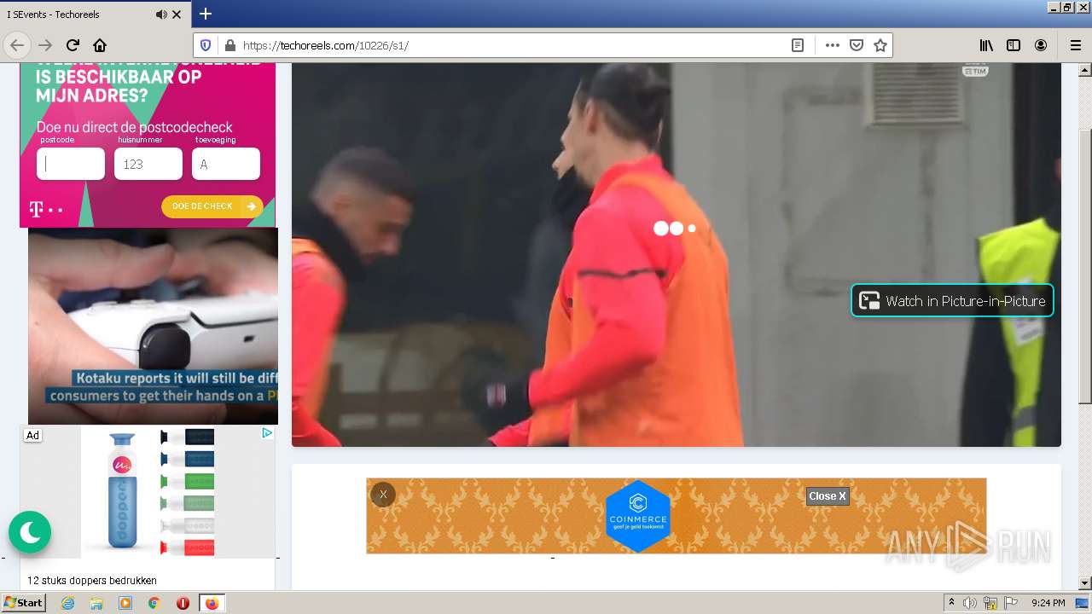Click the Ad label badge
The height and width of the screenshot is (614, 1092).
point(32,436)
